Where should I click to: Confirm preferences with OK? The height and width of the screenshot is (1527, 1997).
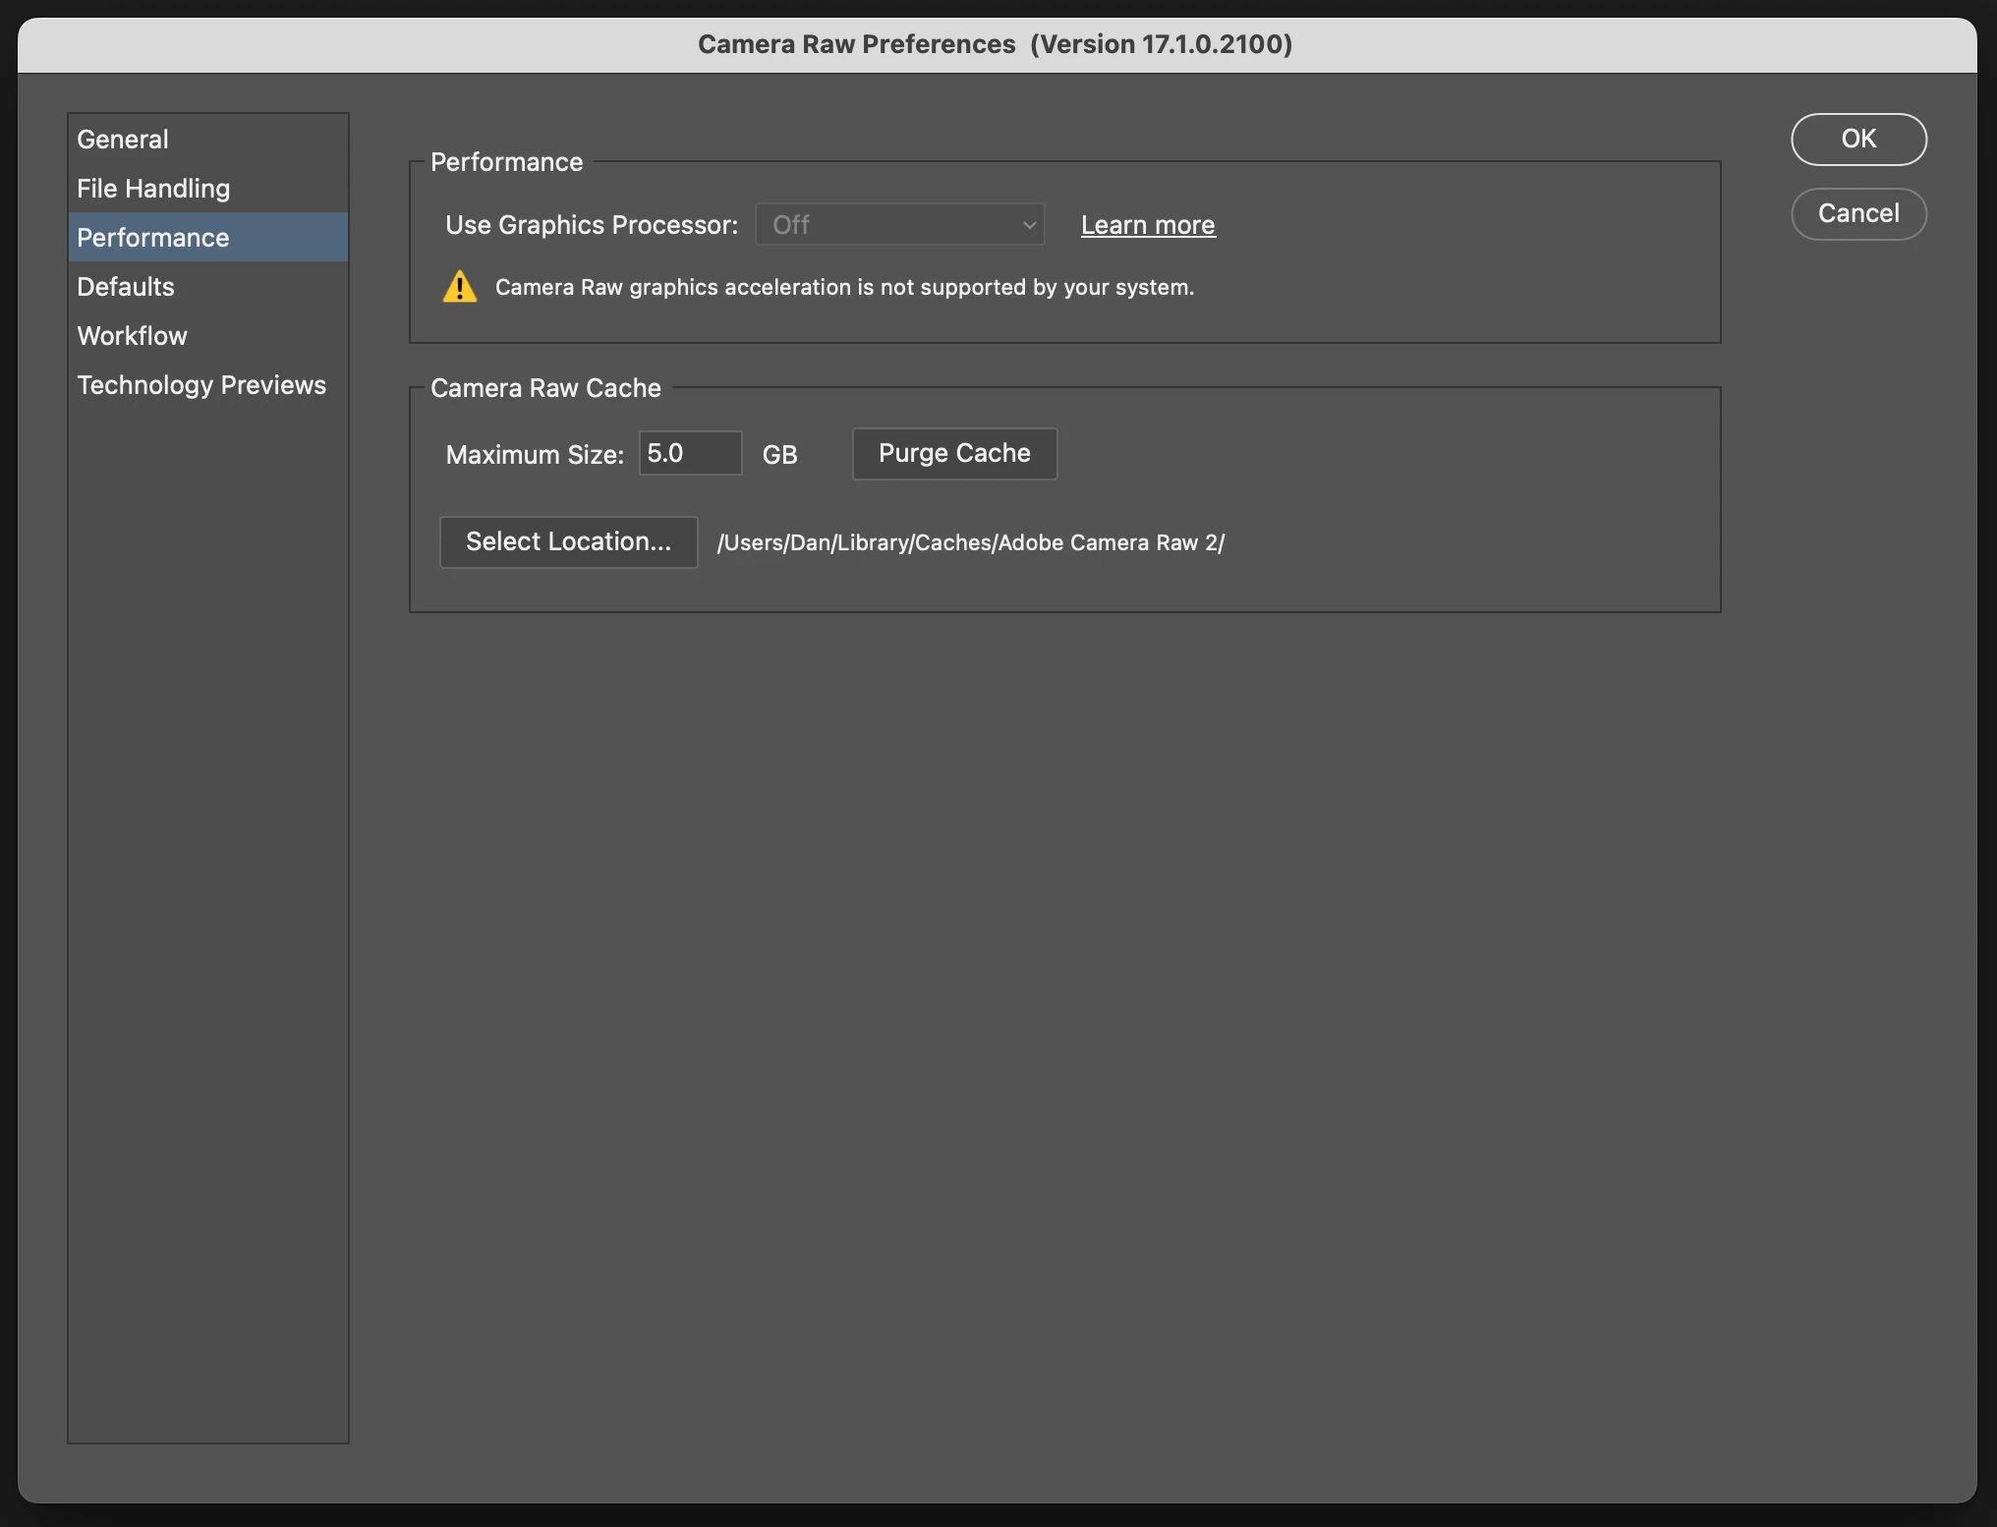(x=1857, y=140)
